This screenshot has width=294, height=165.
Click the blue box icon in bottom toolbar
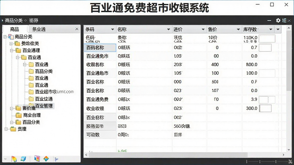[23, 159]
